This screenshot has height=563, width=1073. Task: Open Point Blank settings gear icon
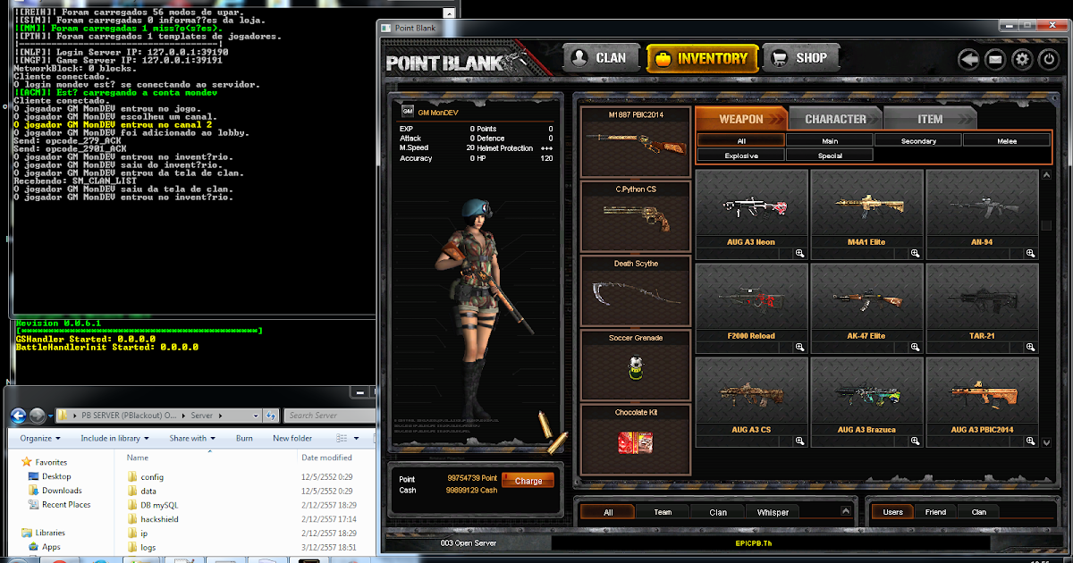[x=1022, y=60]
